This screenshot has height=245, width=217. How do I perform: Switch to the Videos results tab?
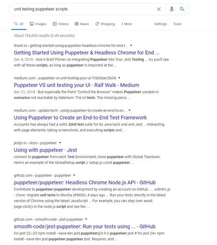[x=60, y=24]
